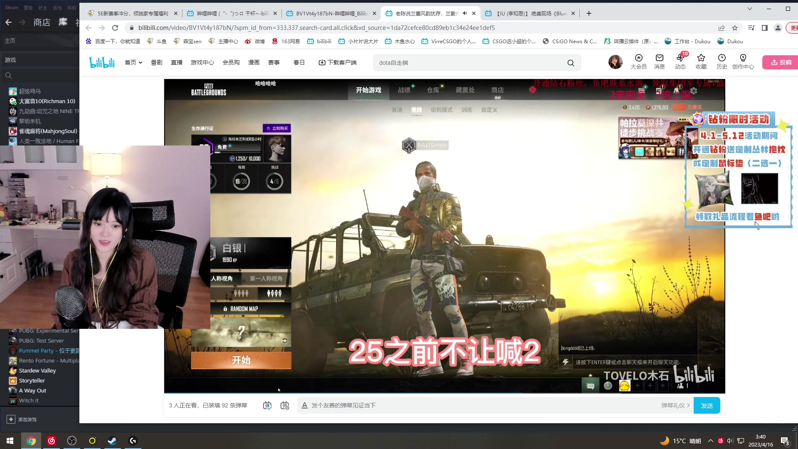This screenshot has width=798, height=449.
Task: Click the user avatar in bilibili header
Action: coord(616,62)
